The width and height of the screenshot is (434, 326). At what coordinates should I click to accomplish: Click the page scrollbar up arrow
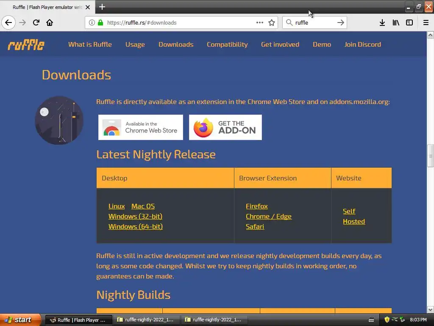tap(431, 35)
